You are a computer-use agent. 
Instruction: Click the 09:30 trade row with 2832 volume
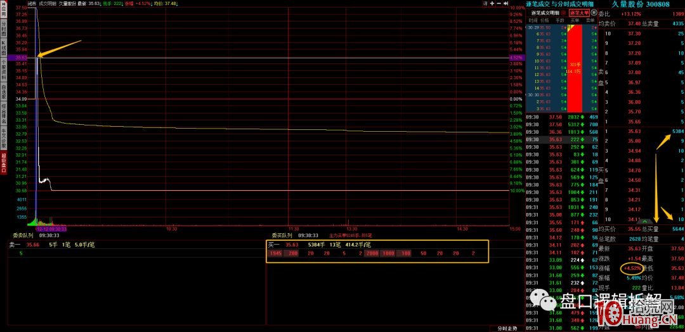562,117
